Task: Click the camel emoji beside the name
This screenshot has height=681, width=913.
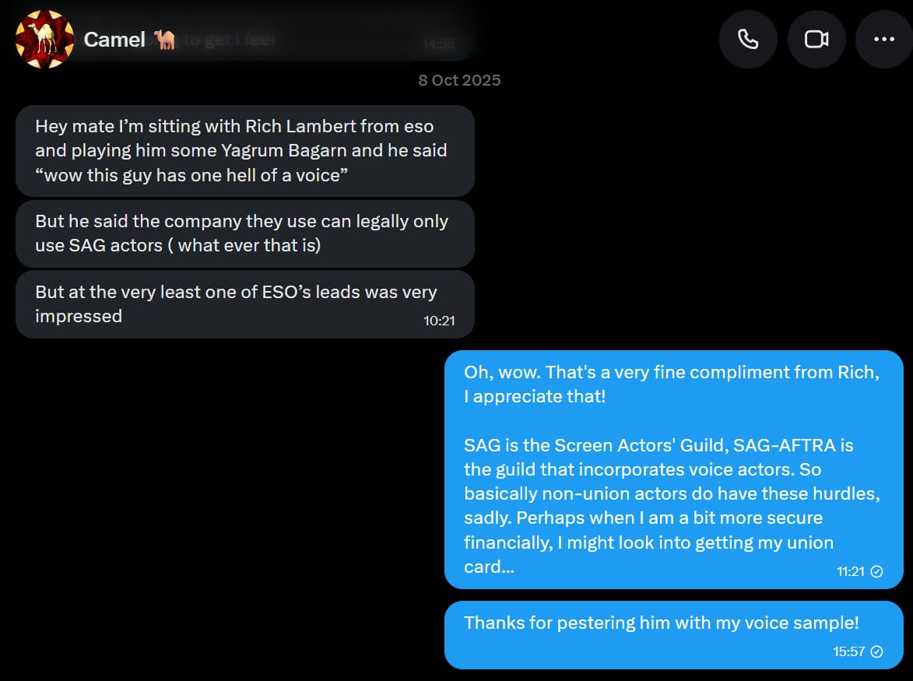Action: click(x=165, y=40)
